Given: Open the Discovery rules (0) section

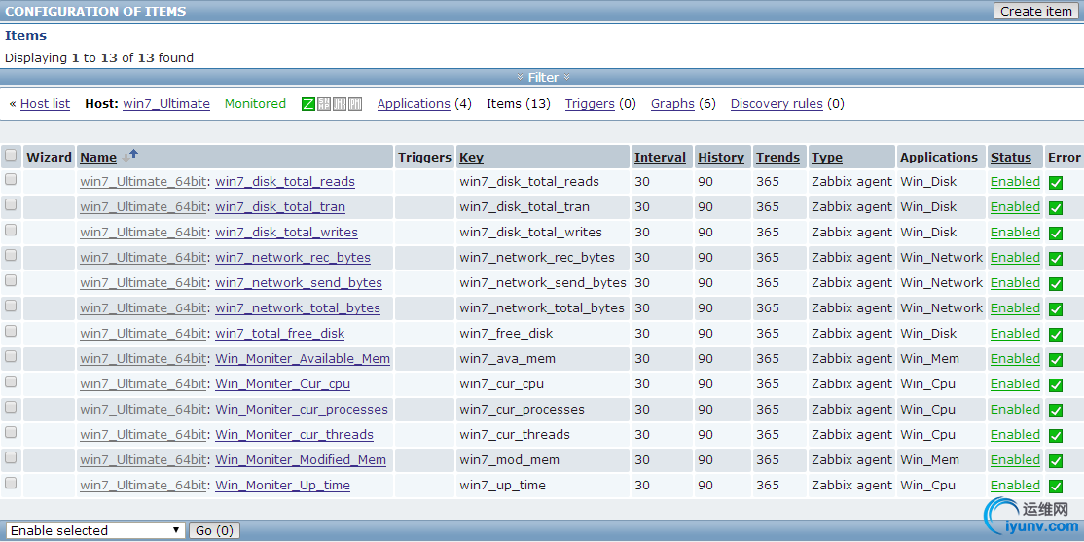Looking at the screenshot, I should [777, 104].
